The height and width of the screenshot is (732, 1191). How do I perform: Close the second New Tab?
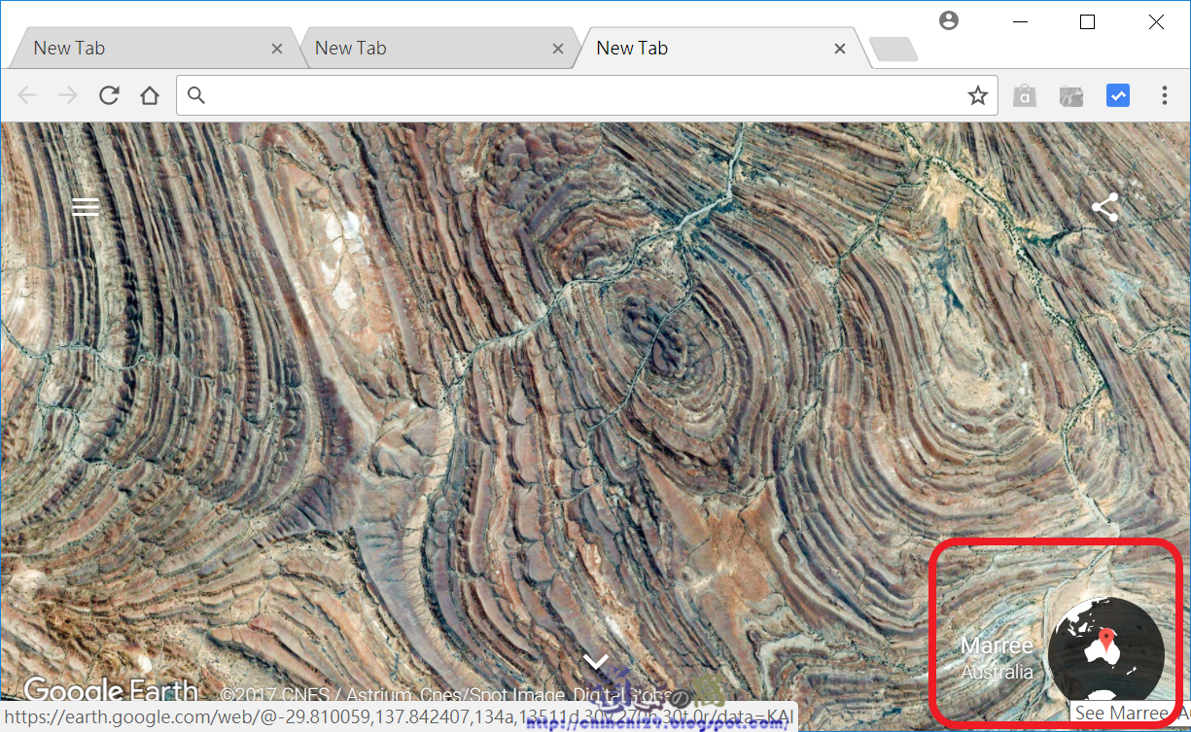coord(558,49)
